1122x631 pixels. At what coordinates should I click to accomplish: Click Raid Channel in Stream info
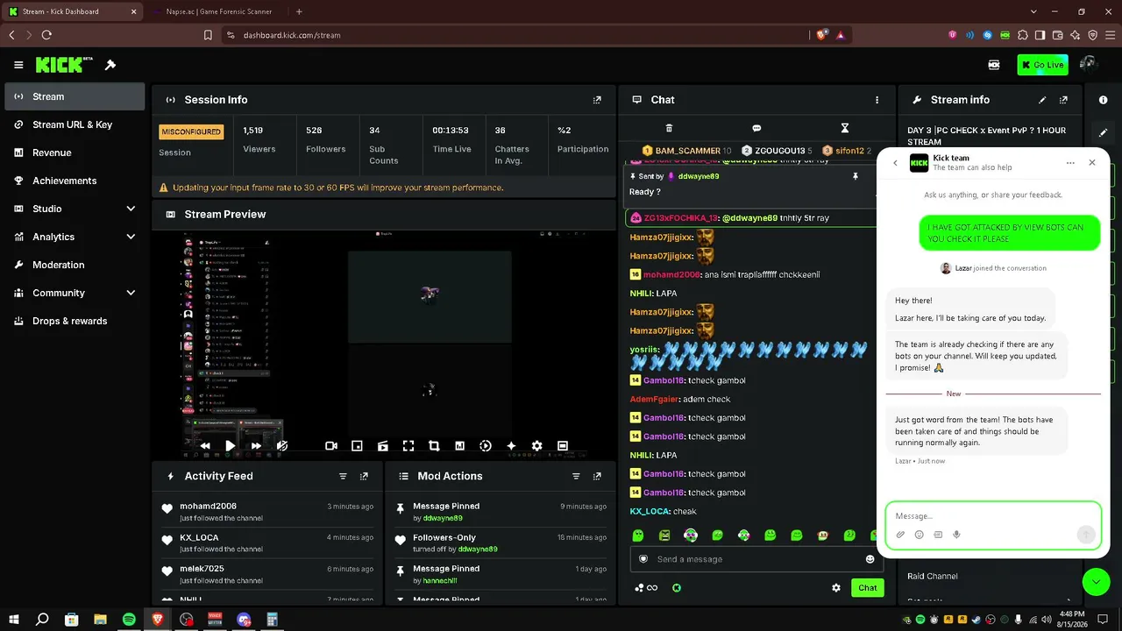(933, 577)
